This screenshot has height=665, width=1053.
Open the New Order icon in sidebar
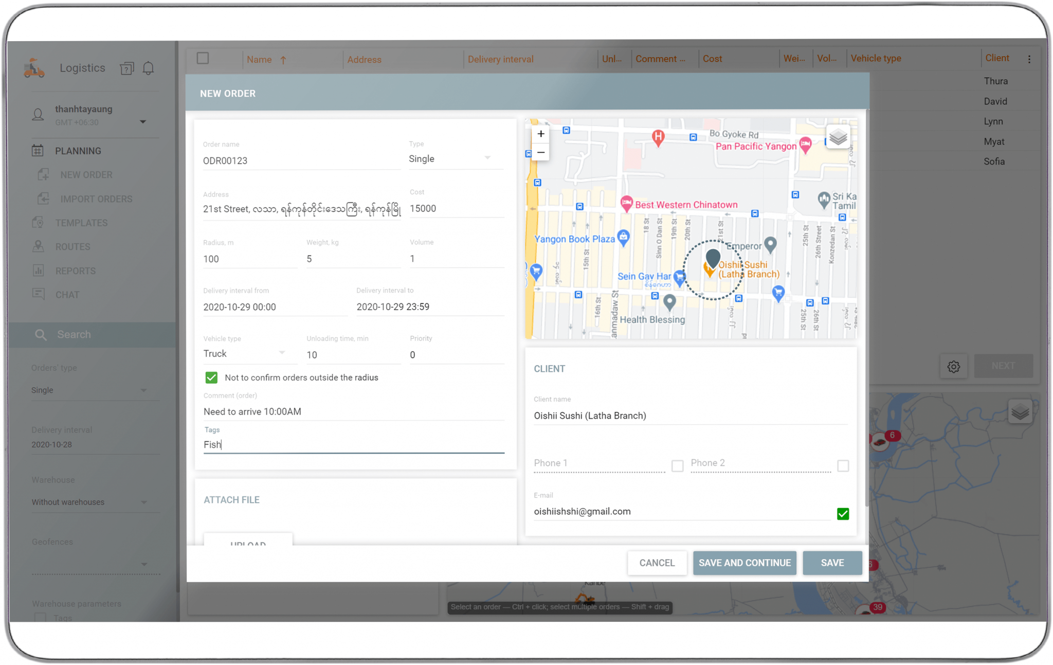click(x=43, y=174)
